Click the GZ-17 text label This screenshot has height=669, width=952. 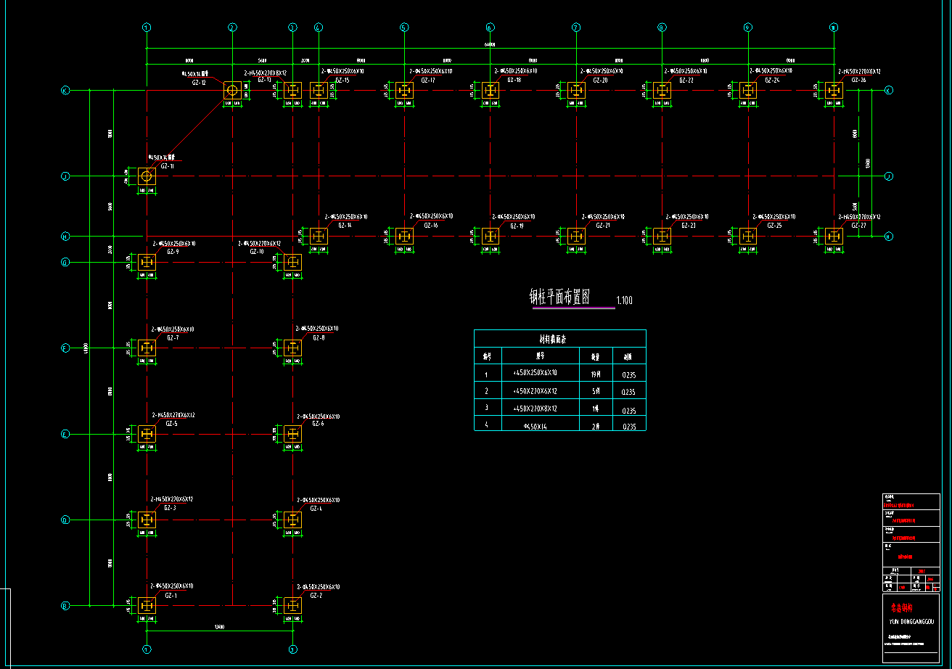(428, 80)
